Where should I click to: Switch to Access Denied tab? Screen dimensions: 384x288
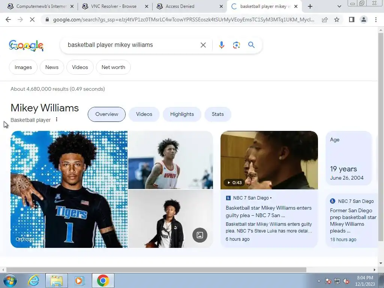(x=180, y=6)
